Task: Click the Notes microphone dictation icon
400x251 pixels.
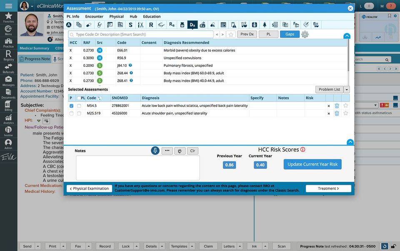Action: pyautogui.click(x=155, y=151)
